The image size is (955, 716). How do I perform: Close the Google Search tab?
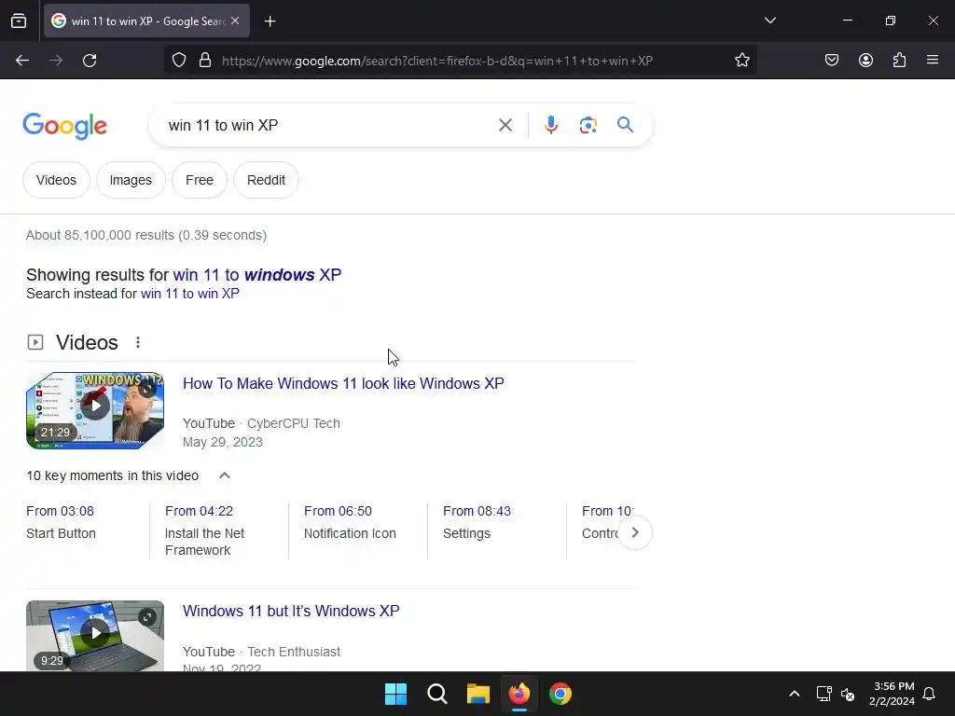point(235,21)
